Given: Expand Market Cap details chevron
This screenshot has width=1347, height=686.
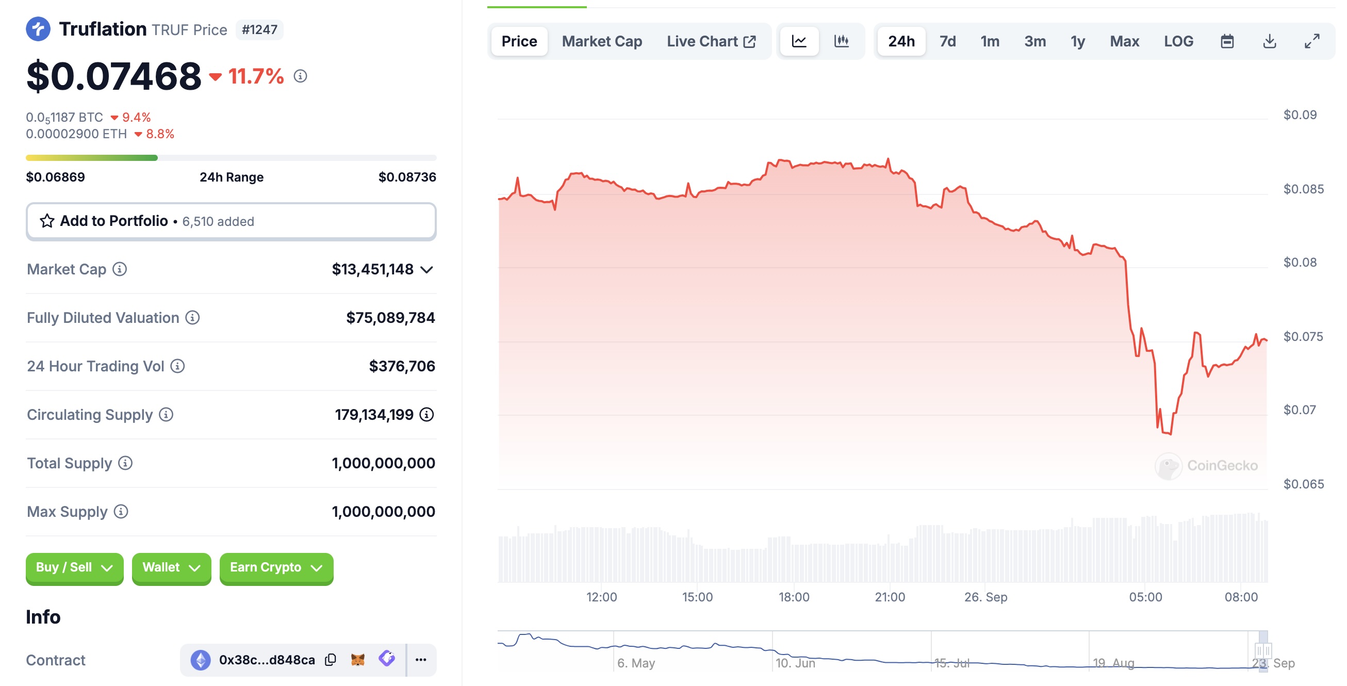Looking at the screenshot, I should click(427, 270).
